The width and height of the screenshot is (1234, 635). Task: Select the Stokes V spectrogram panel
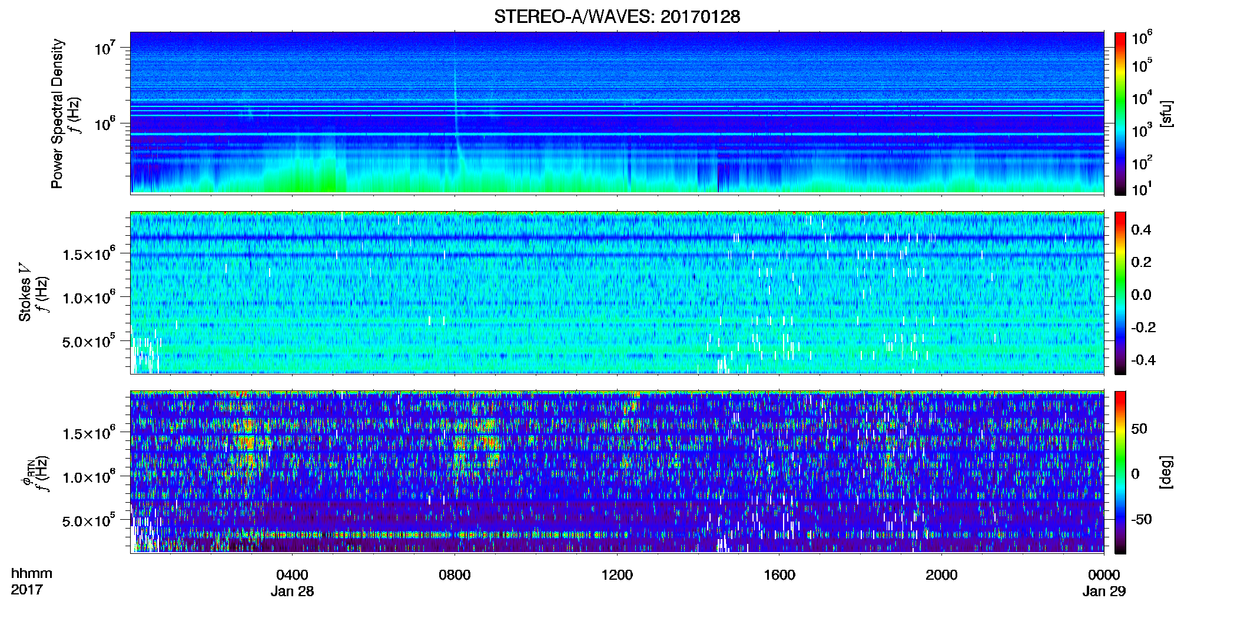click(617, 292)
